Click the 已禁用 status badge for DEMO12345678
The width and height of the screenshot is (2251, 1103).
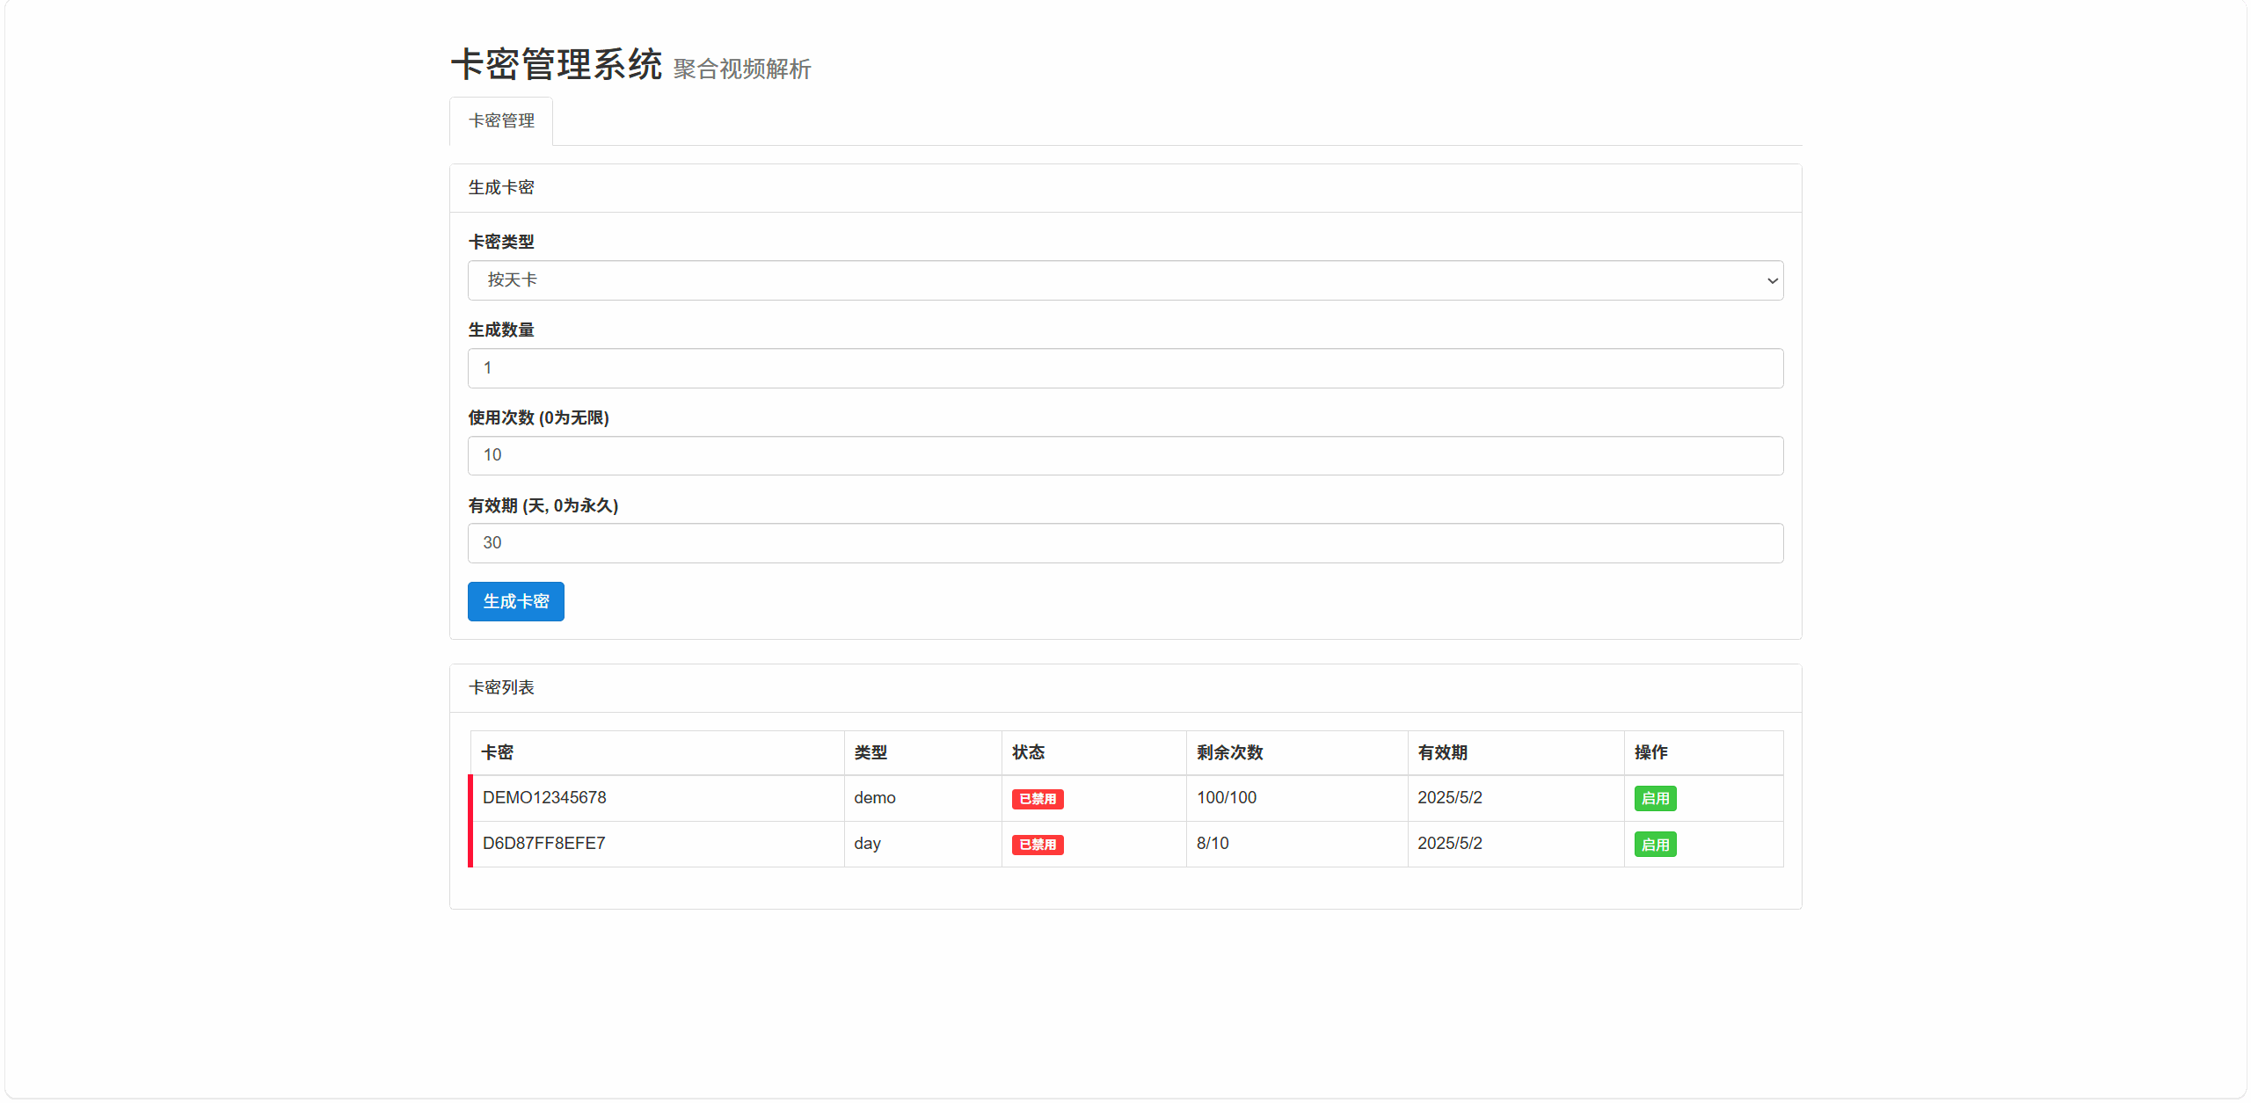point(1038,798)
